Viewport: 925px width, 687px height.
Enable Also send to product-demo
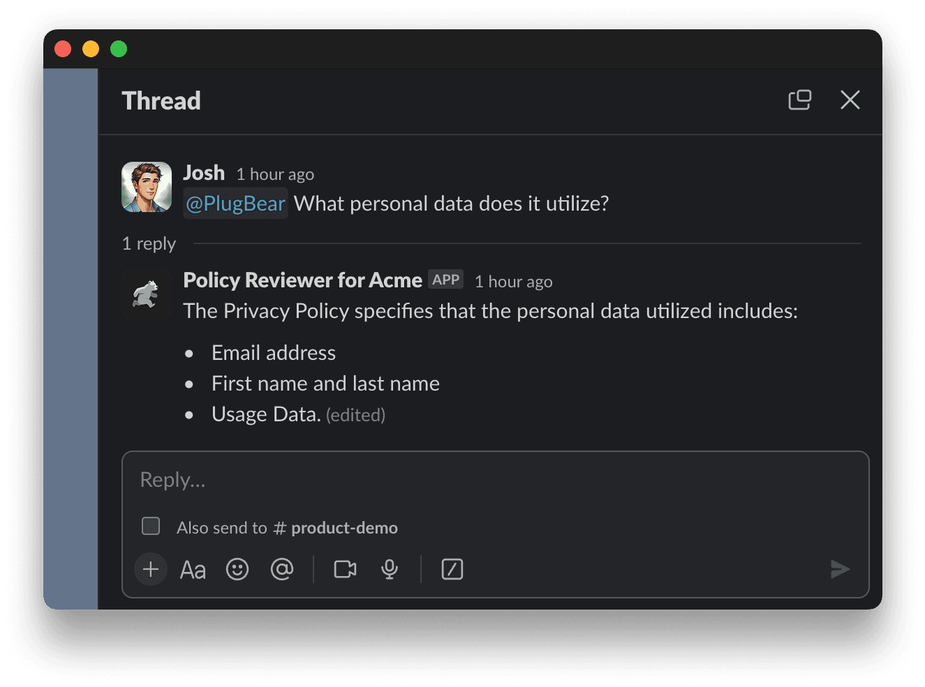pyautogui.click(x=151, y=526)
